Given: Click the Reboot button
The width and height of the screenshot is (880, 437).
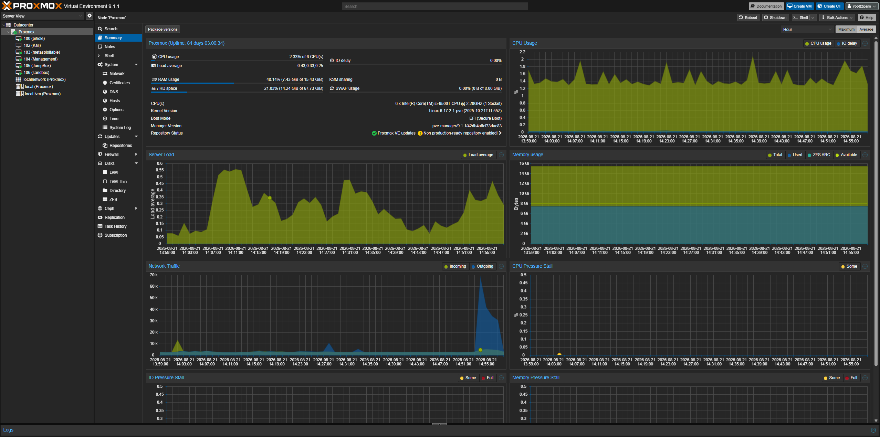Looking at the screenshot, I should [748, 18].
